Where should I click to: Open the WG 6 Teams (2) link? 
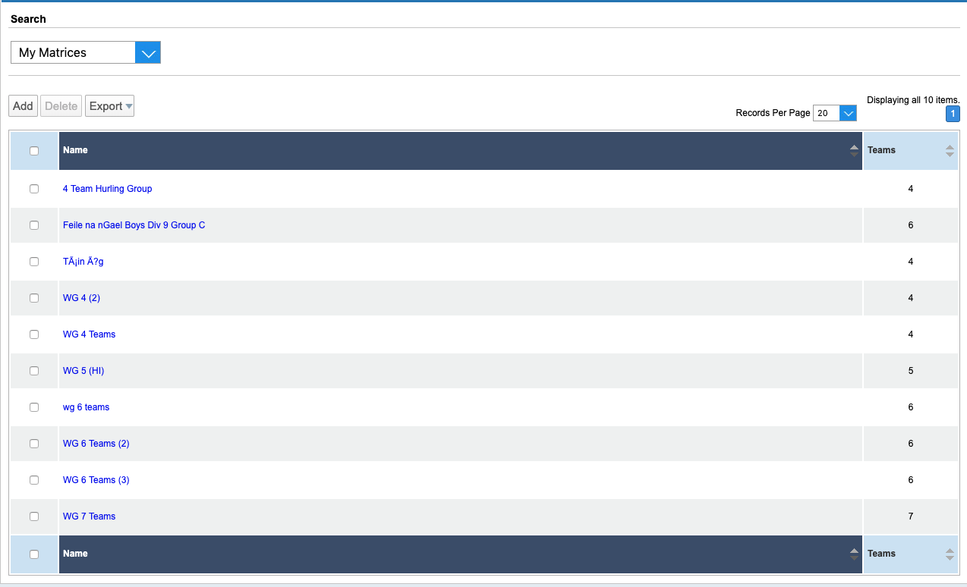click(96, 444)
